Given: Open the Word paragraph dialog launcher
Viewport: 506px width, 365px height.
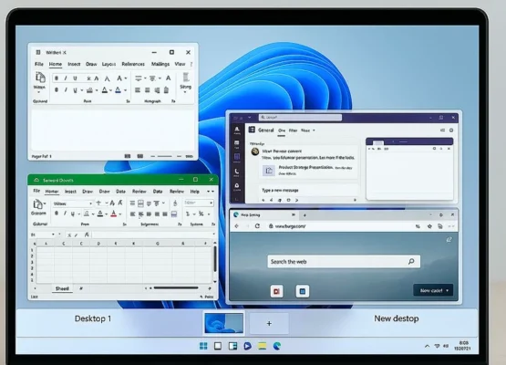Looking at the screenshot, I should [173, 101].
